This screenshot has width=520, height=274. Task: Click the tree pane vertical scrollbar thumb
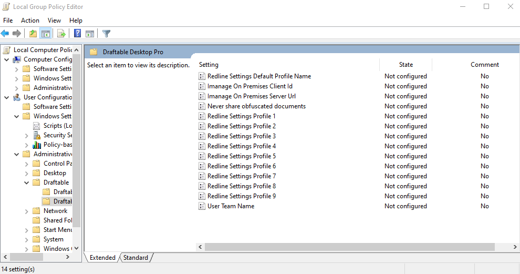coord(77,140)
